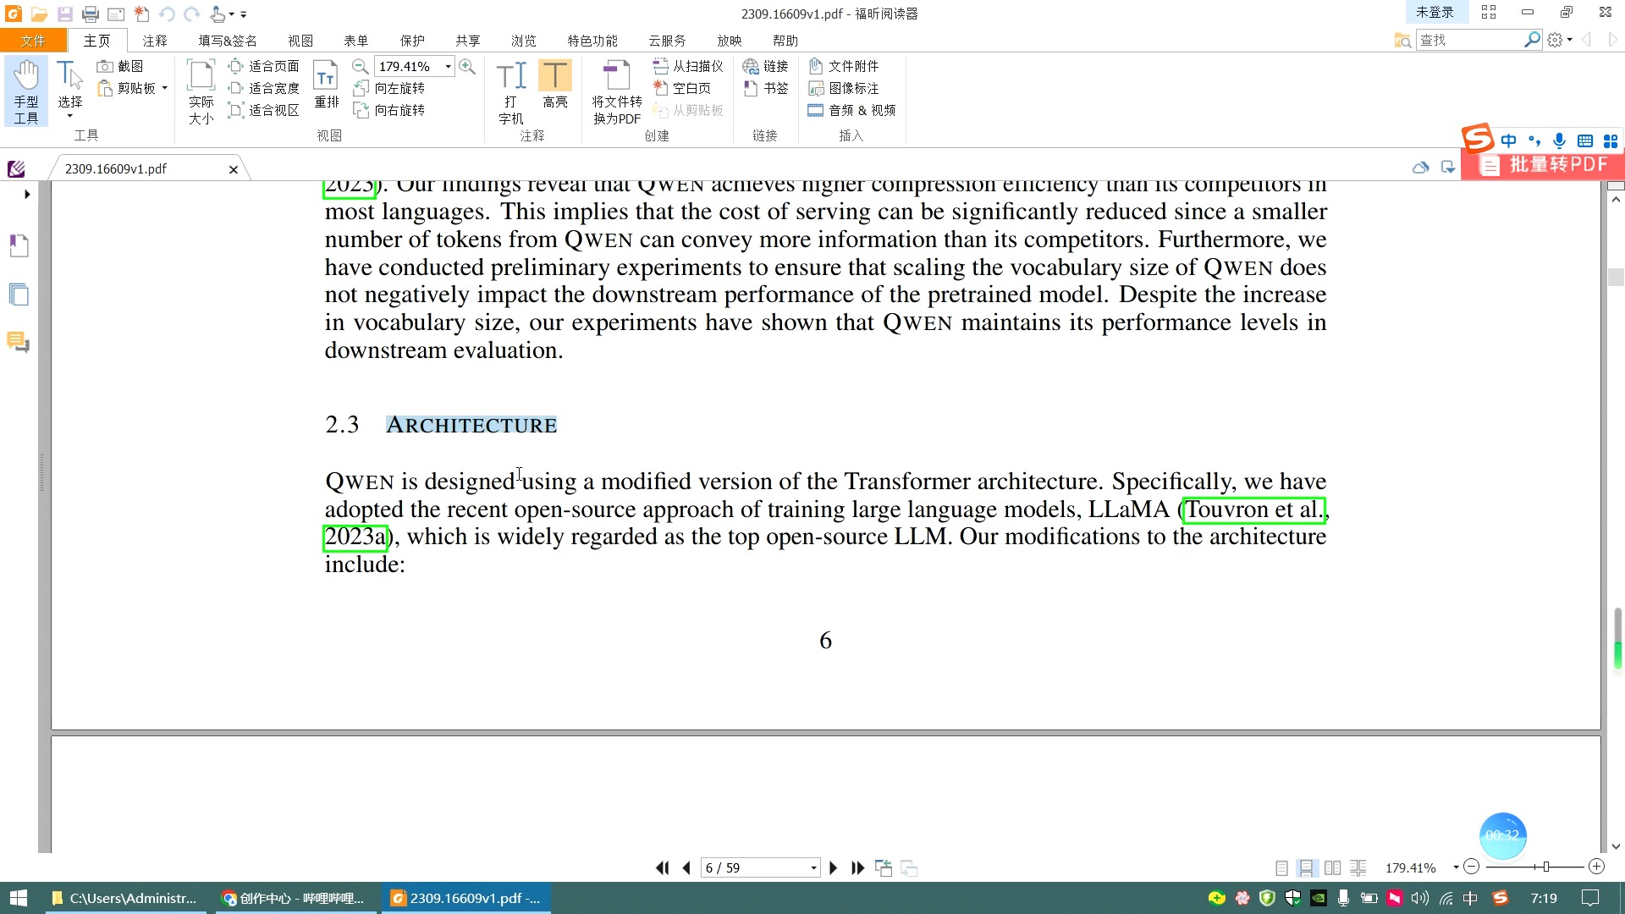Click the Snapshot (截图) tool

click(x=120, y=66)
